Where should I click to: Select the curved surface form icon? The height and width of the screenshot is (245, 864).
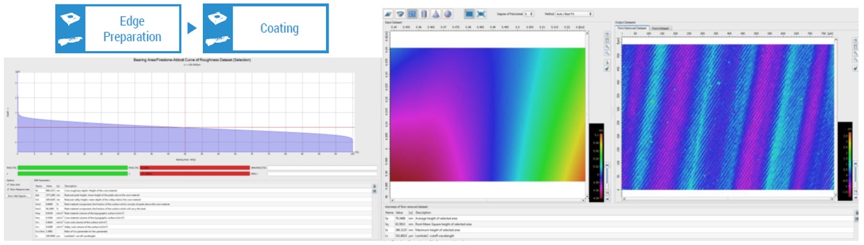pos(400,14)
